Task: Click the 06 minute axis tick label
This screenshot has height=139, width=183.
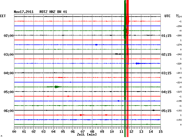Action: pos(73,132)
